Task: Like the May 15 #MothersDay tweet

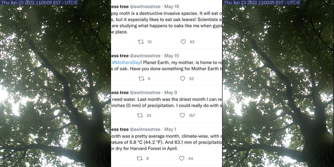Action: (183, 78)
